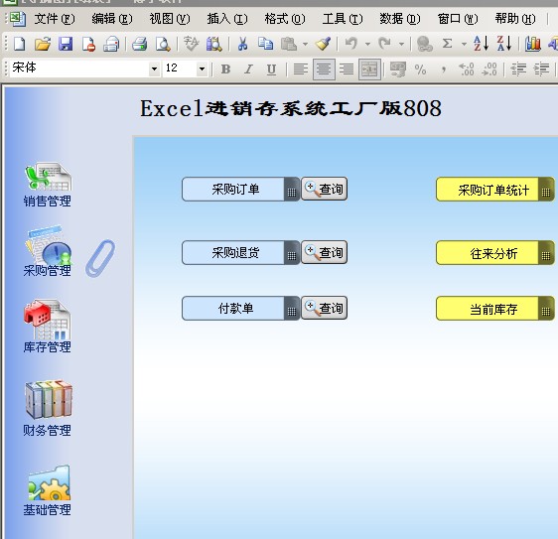Click the Increase Decimal button
The width and height of the screenshot is (558, 539).
pos(467,69)
